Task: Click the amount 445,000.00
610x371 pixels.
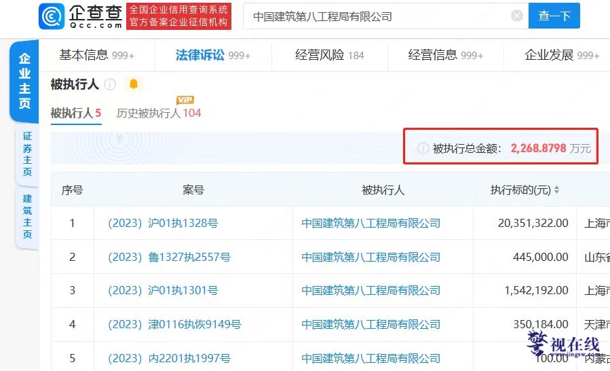Action: 541,257
